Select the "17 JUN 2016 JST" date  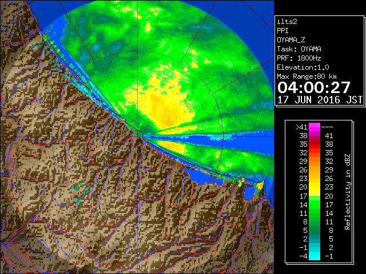(320, 100)
